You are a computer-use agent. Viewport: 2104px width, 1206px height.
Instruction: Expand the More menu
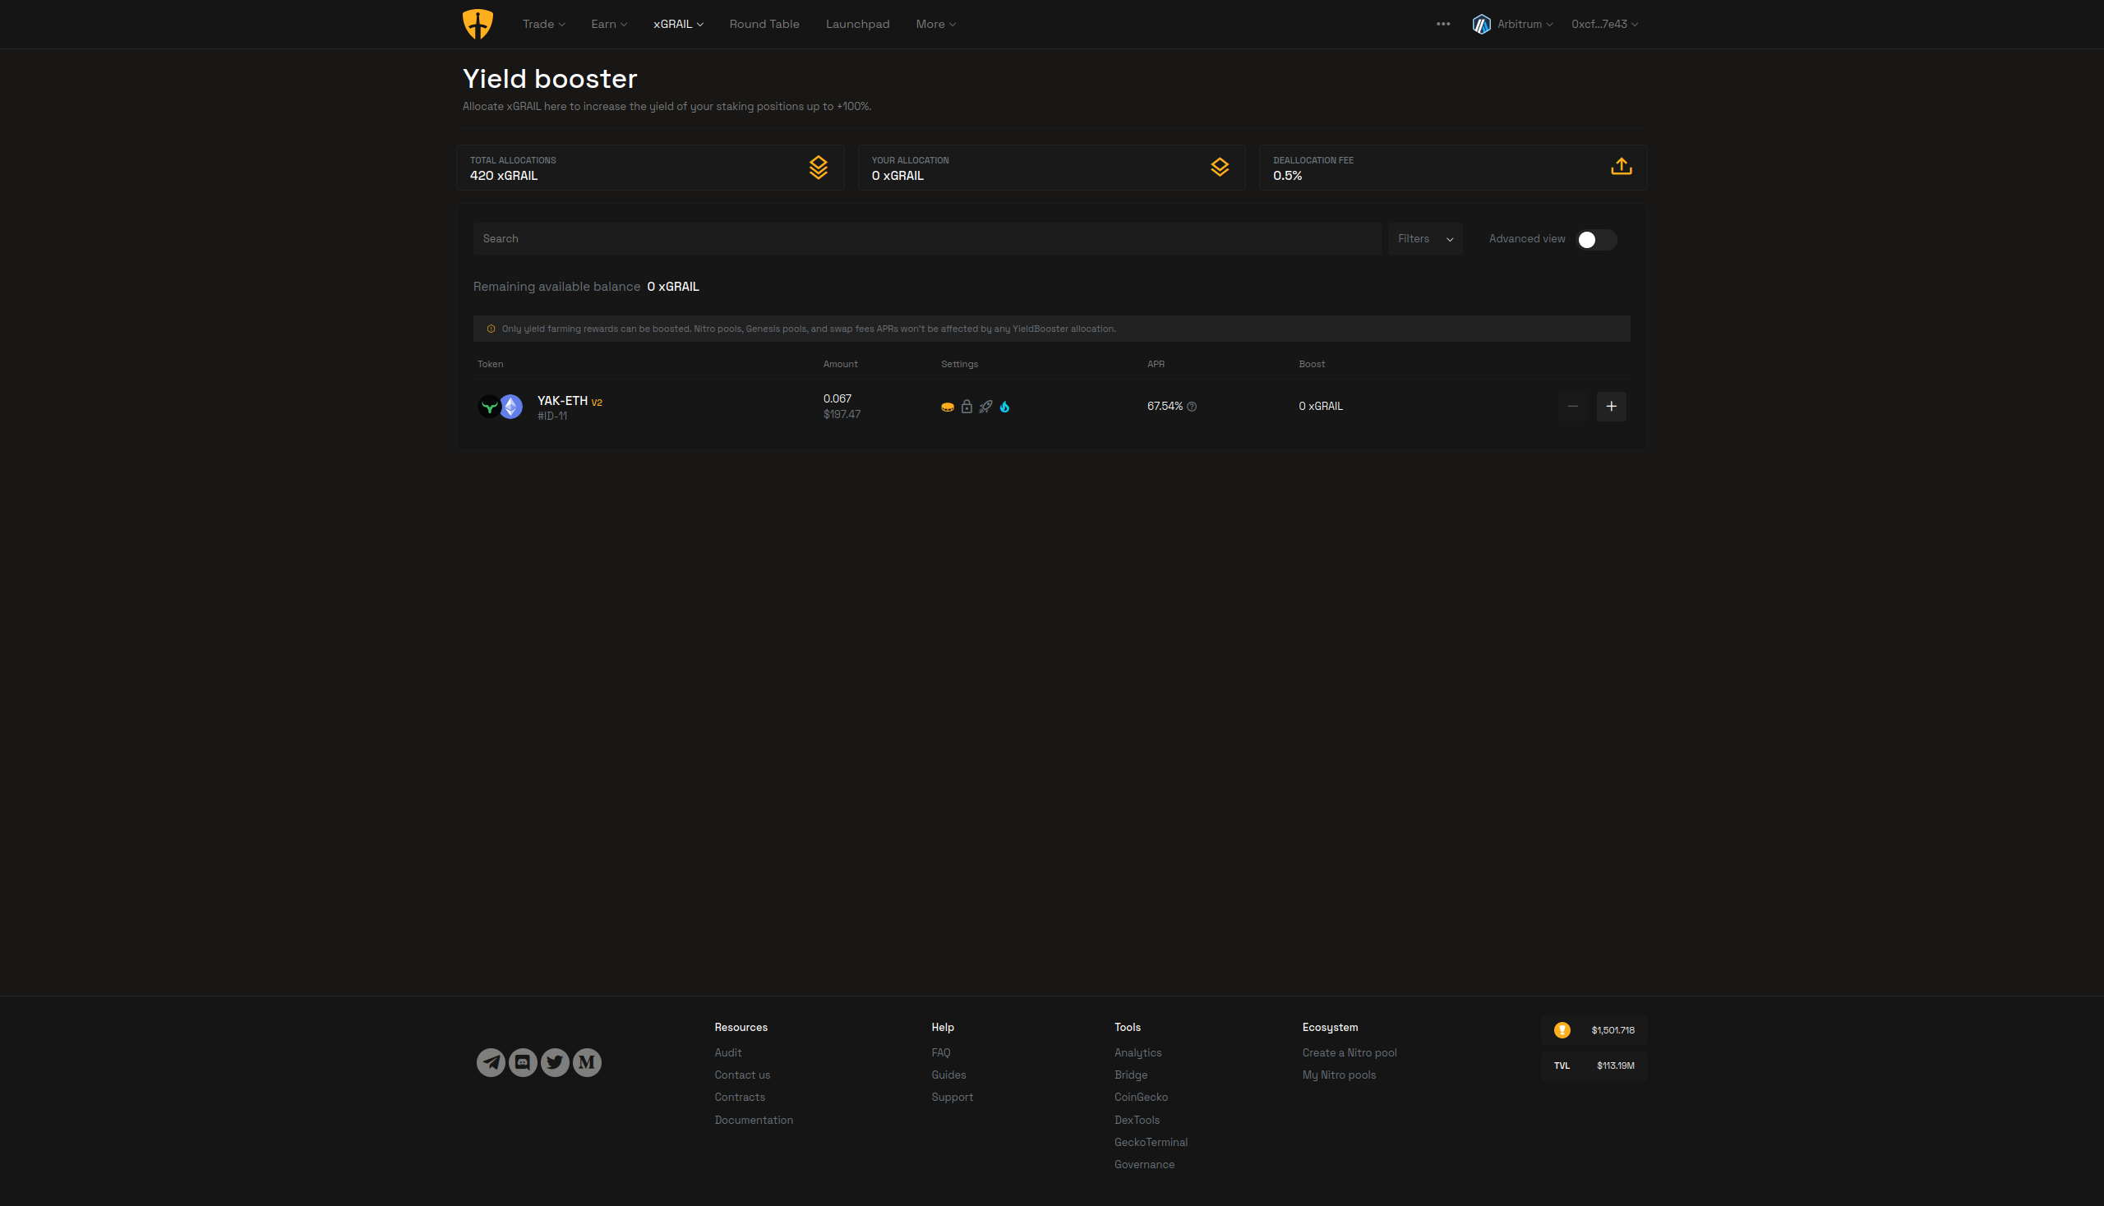pos(935,24)
